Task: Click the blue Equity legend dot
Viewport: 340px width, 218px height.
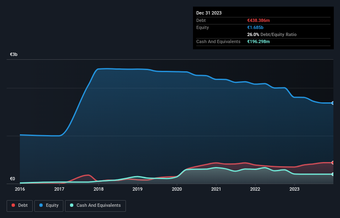Action: pos(41,205)
